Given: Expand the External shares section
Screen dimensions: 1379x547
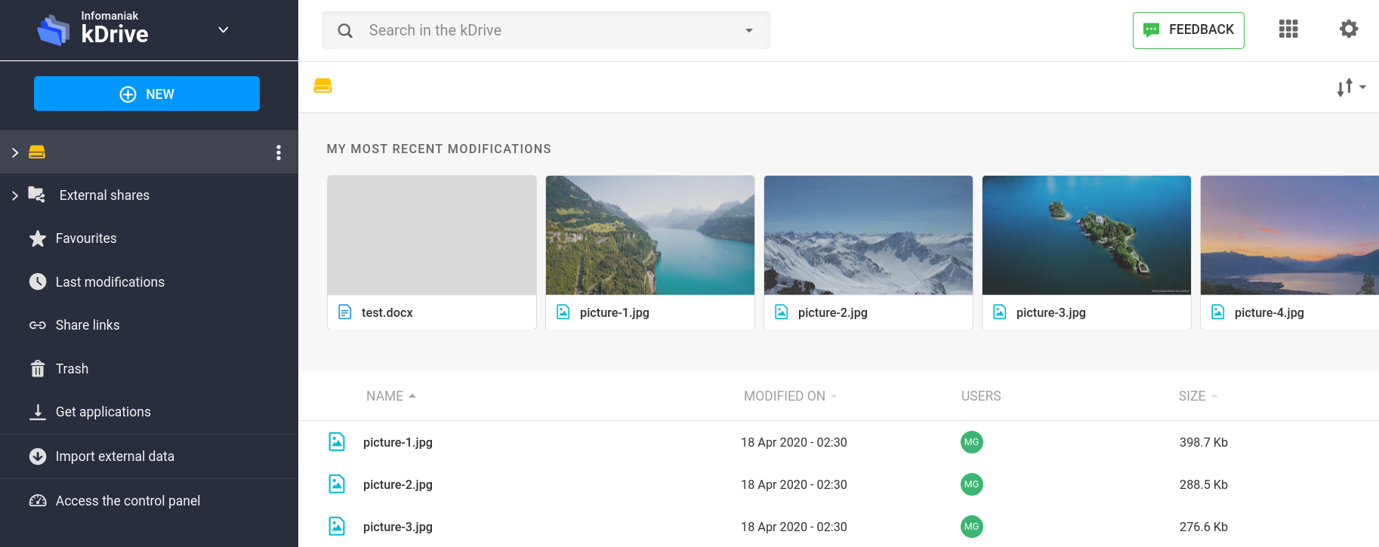Looking at the screenshot, I should tap(15, 195).
